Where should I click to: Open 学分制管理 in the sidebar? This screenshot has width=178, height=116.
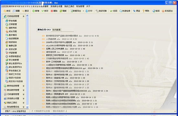click(x=12, y=60)
